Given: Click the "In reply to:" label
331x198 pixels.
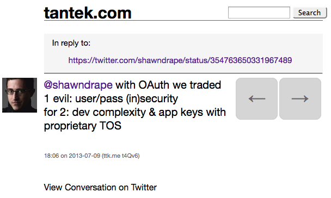Looking at the screenshot, I should tap(71, 43).
